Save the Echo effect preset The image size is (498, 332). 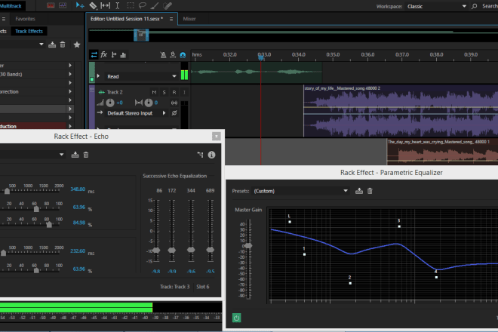click(75, 155)
